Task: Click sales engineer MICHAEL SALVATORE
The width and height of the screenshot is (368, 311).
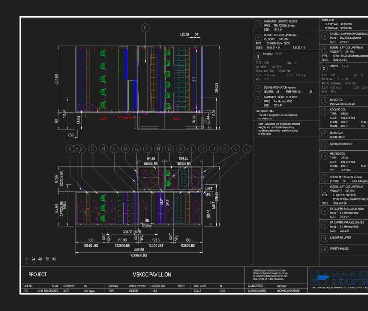Action: [288, 291]
